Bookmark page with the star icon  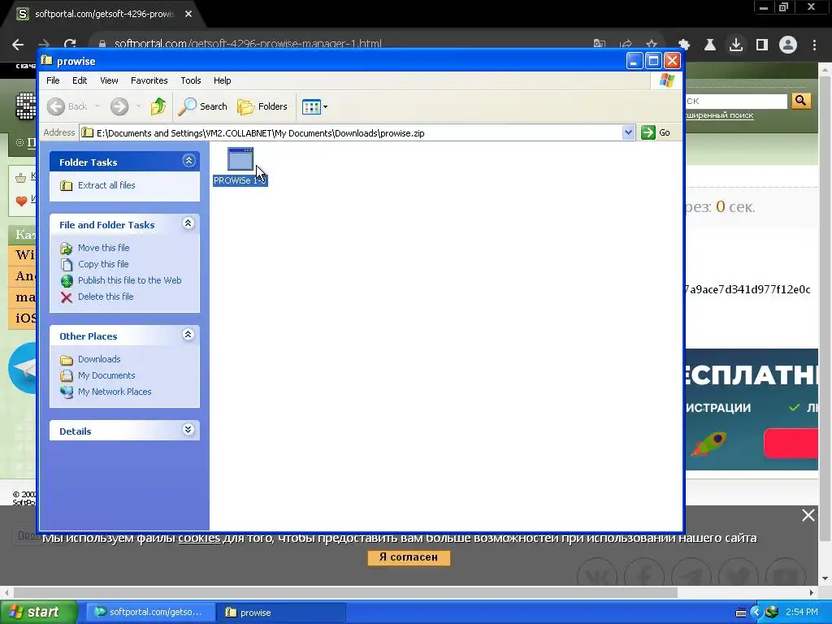pyautogui.click(x=652, y=45)
